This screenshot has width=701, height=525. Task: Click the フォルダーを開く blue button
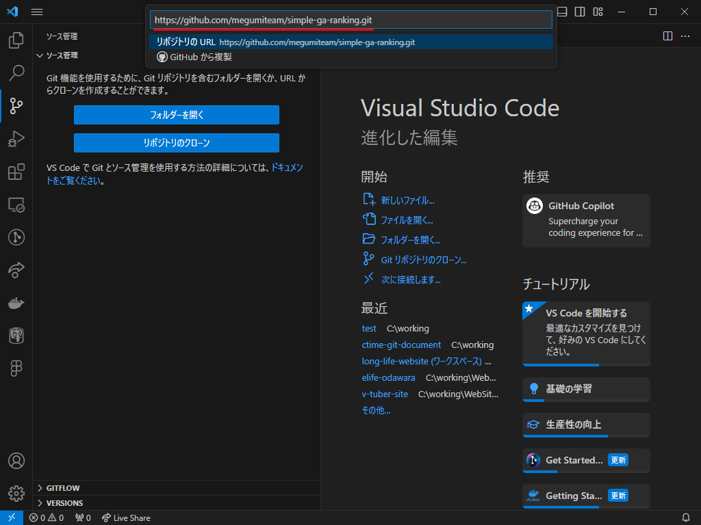(x=177, y=115)
